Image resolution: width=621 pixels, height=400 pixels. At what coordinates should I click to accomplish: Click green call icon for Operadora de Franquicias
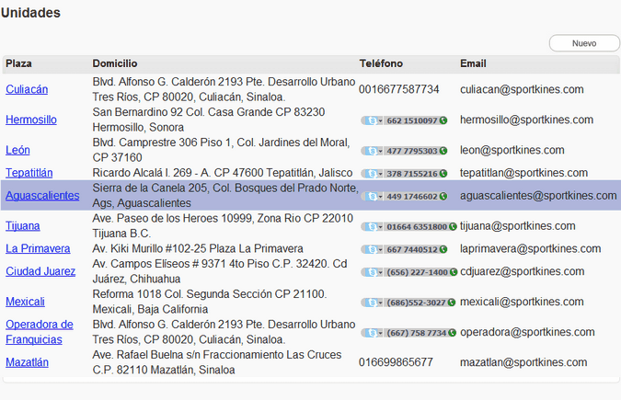click(451, 333)
